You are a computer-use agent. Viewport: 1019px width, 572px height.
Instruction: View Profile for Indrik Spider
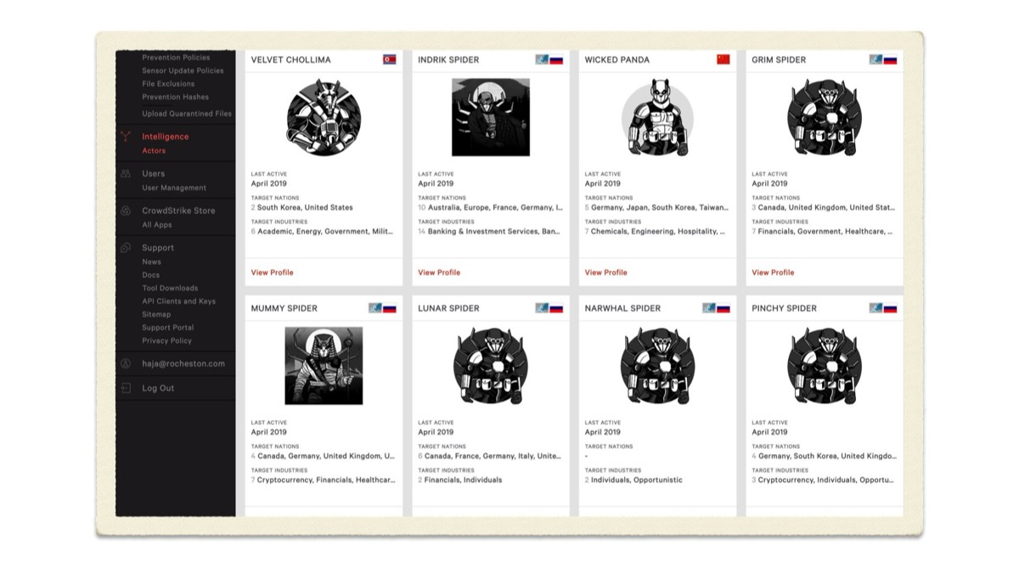click(439, 272)
